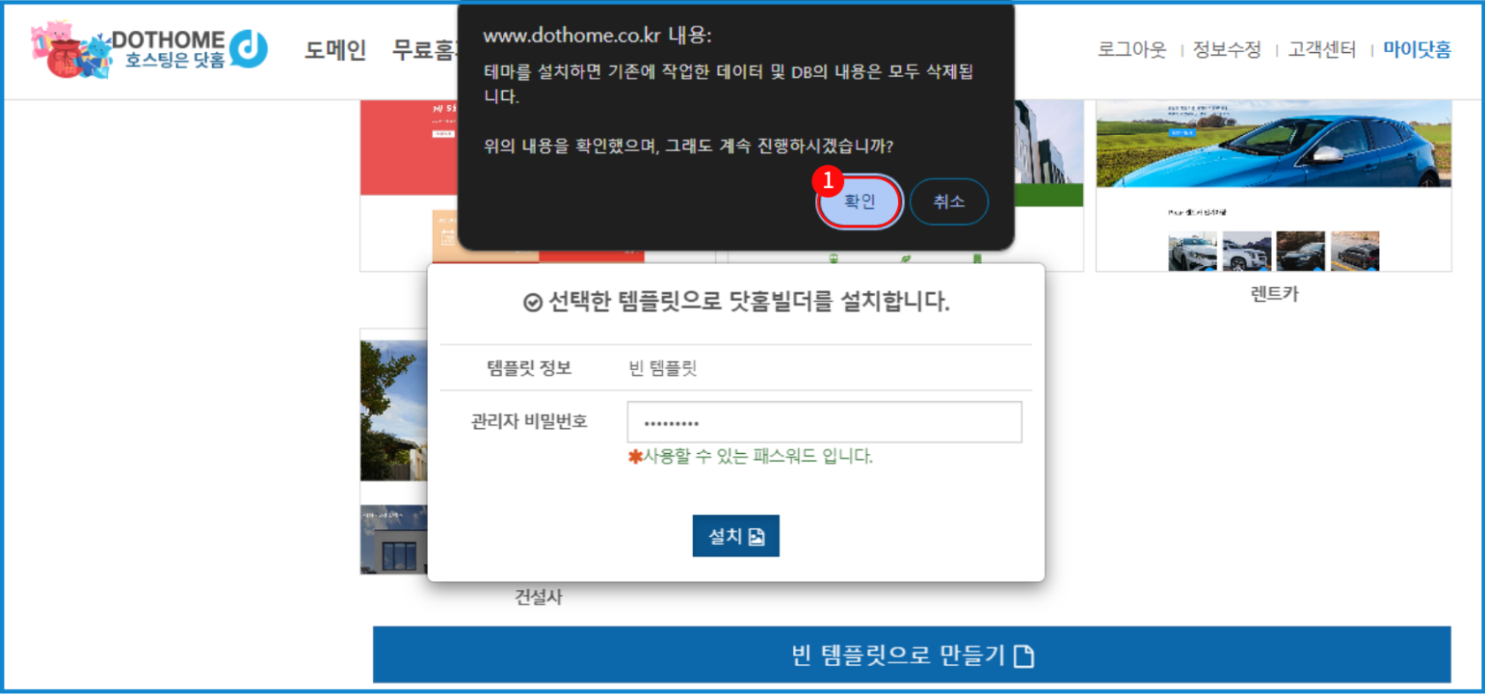1485x695 pixels.
Task: Select the 건설사 house template thumbnail
Action: (x=393, y=450)
